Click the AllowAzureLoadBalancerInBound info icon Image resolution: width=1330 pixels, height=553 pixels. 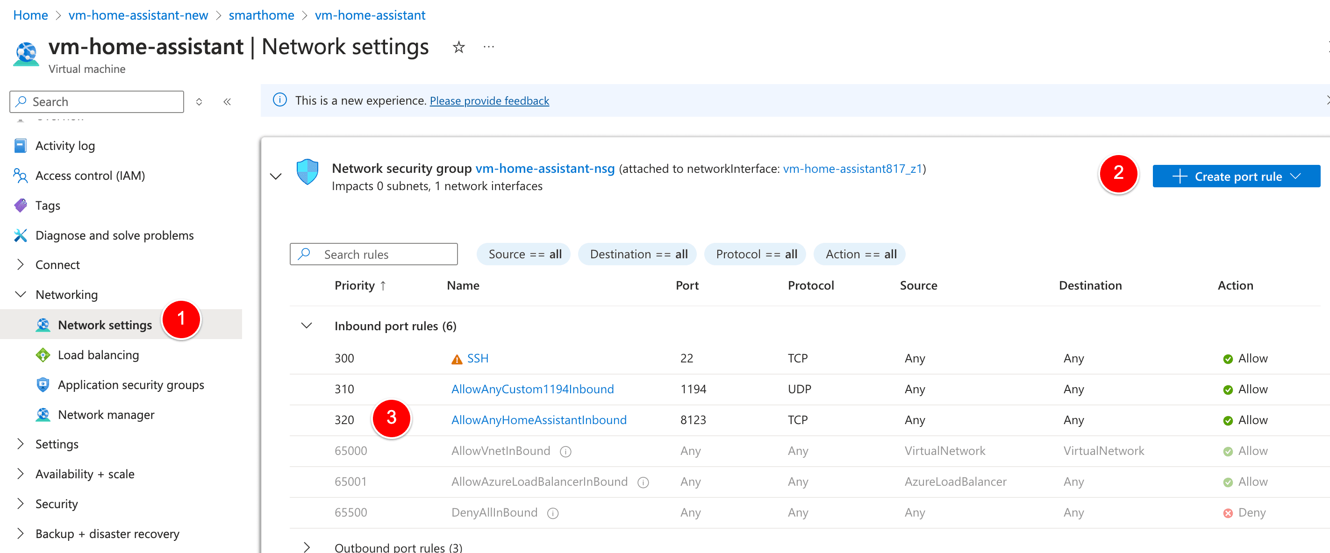[x=643, y=482]
